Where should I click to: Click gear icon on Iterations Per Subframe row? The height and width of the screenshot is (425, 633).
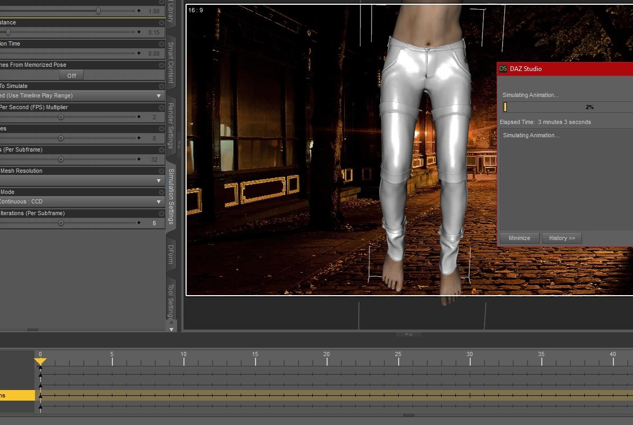tap(161, 214)
